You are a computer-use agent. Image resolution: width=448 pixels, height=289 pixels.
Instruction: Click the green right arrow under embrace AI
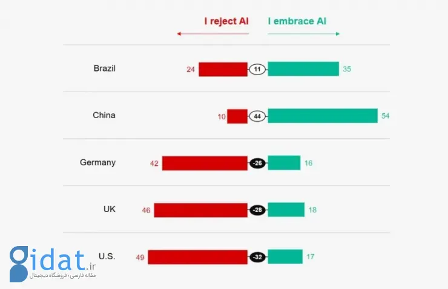pos(304,34)
